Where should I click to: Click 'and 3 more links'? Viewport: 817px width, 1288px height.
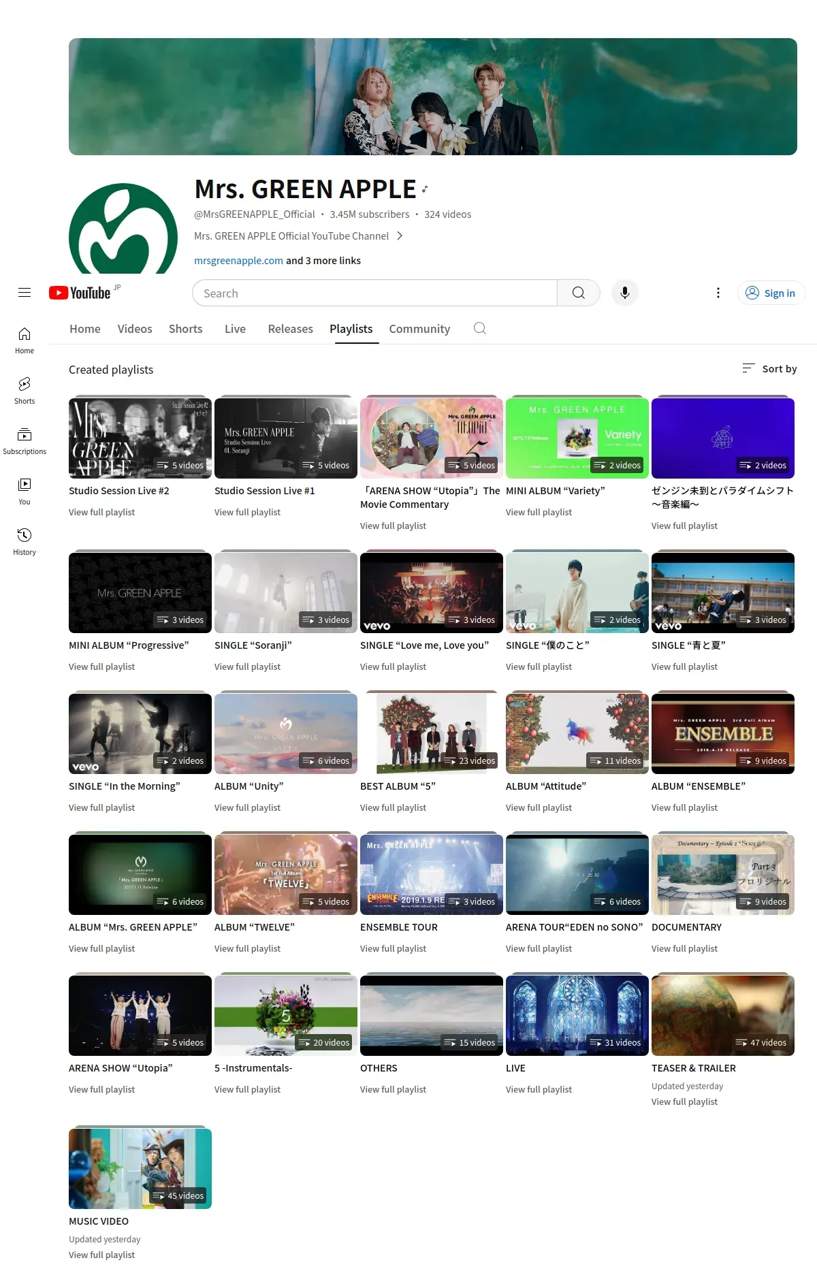click(x=323, y=260)
